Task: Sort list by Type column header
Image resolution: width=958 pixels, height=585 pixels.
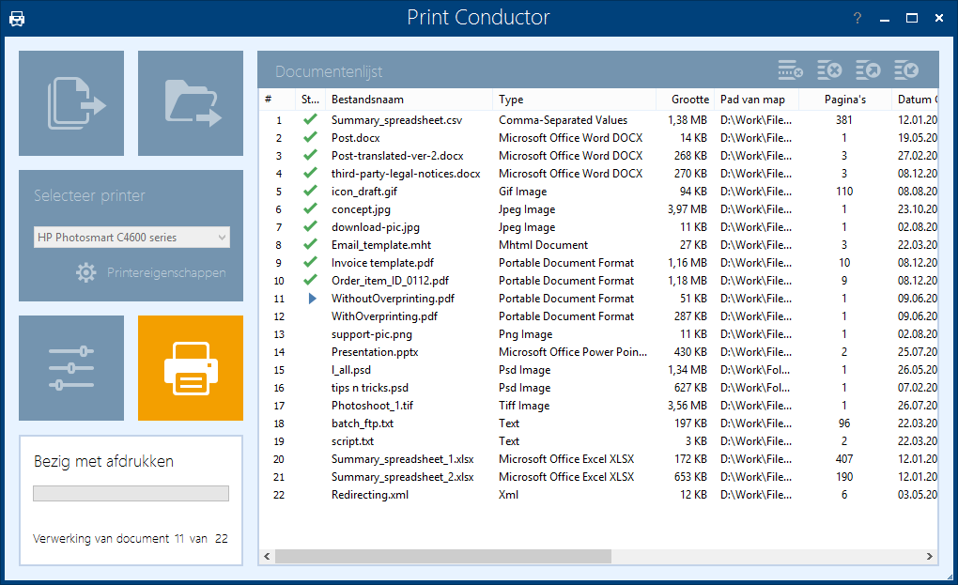Action: (x=573, y=100)
